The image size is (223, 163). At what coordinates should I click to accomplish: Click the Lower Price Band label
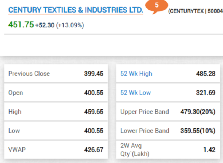(x=145, y=131)
